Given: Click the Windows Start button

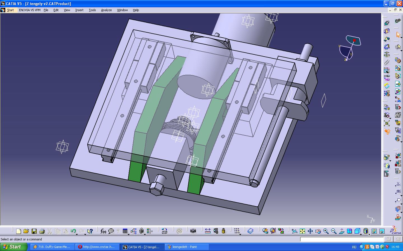Looking at the screenshot, I should tap(13, 247).
